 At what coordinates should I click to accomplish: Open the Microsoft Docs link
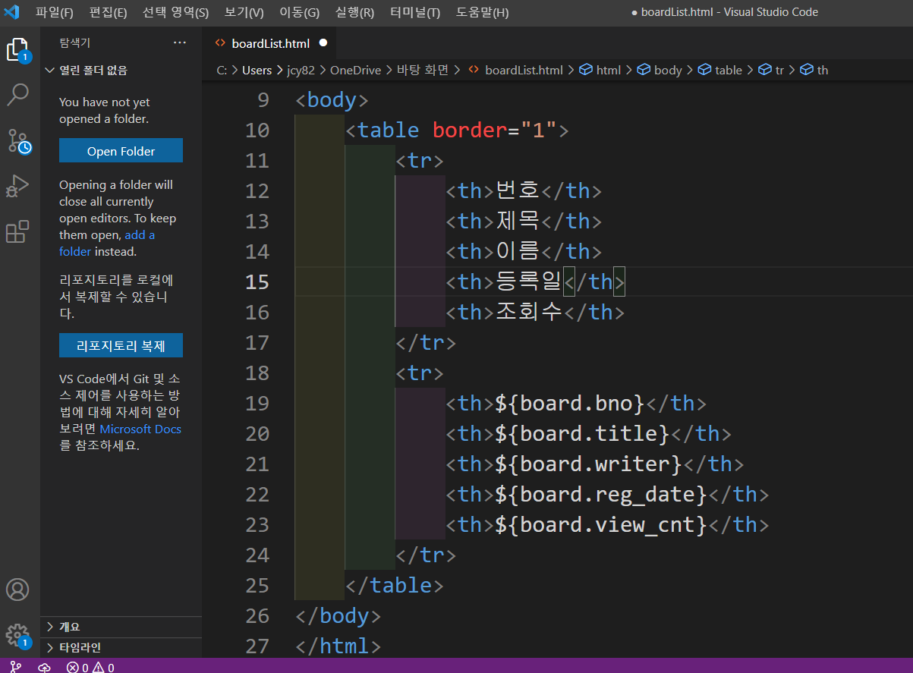(x=140, y=429)
